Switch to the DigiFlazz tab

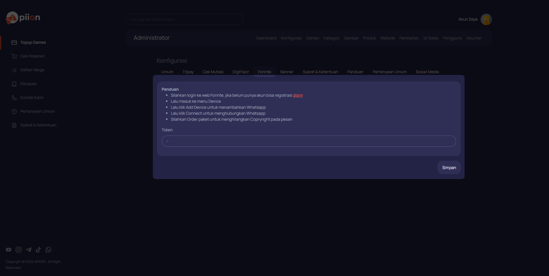tap(240, 72)
